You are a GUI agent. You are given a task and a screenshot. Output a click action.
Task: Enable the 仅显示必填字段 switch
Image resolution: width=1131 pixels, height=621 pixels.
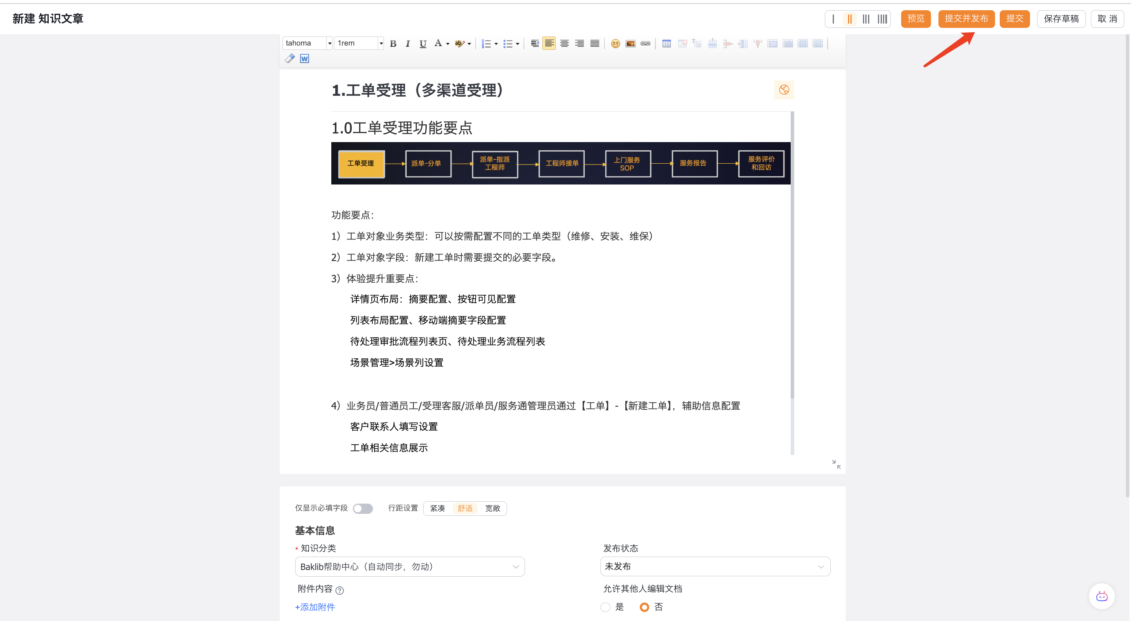coord(363,508)
